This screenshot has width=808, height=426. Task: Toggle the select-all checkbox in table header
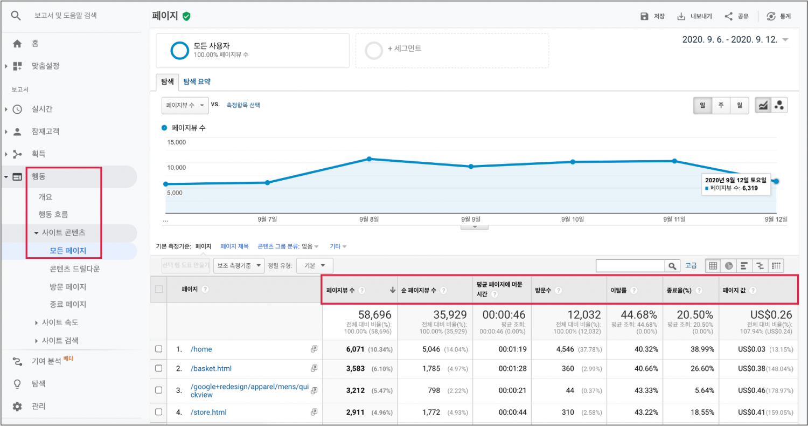coord(159,289)
